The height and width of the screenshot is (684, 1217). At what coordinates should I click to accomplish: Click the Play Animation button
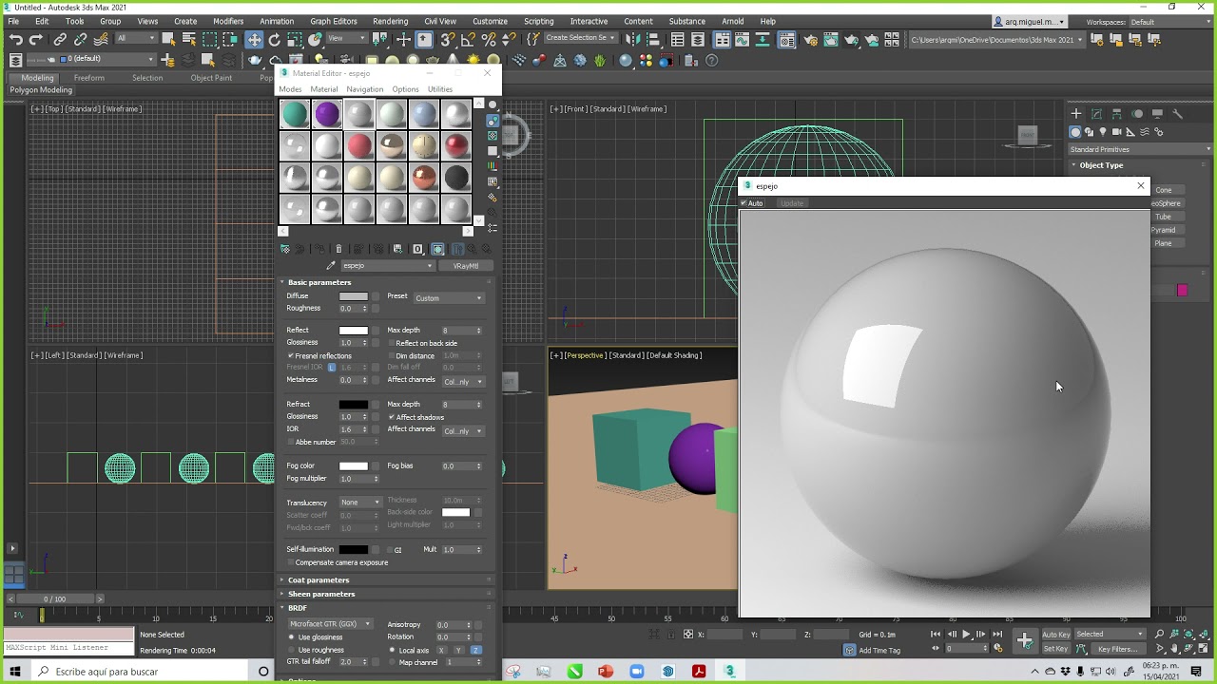966,634
